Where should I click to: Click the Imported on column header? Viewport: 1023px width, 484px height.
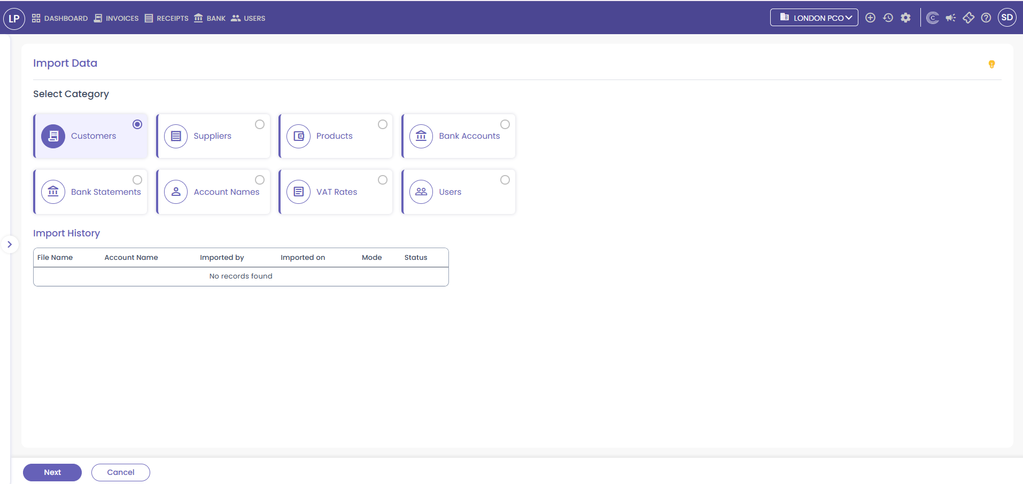(303, 257)
